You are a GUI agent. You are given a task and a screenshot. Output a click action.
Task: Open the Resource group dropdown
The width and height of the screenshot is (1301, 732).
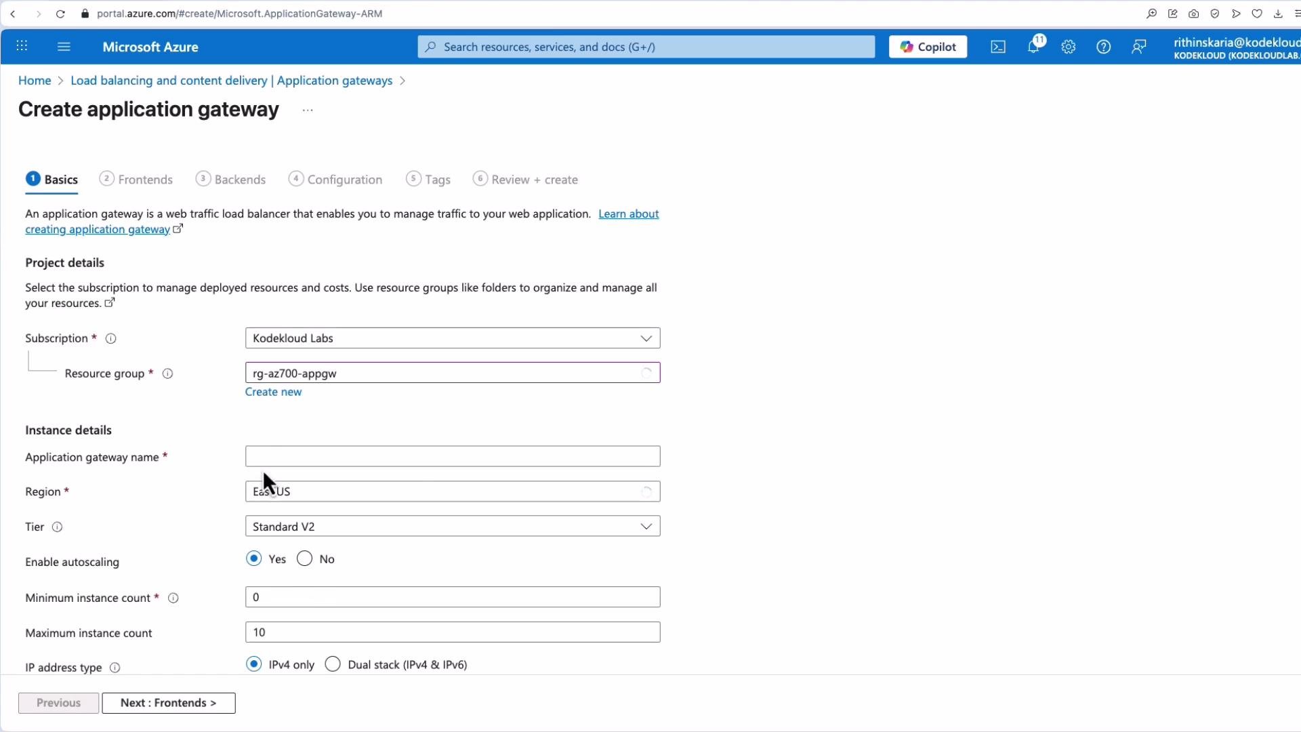coord(453,373)
